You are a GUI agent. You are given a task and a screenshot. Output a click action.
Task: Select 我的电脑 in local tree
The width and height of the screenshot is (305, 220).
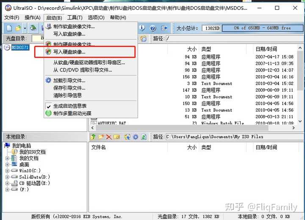22,146
